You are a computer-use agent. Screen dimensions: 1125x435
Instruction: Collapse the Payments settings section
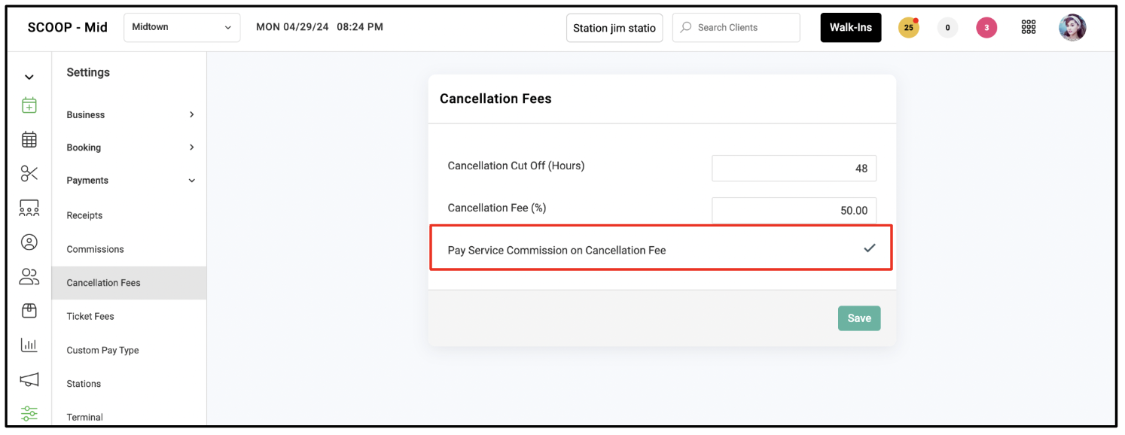pyautogui.click(x=130, y=181)
